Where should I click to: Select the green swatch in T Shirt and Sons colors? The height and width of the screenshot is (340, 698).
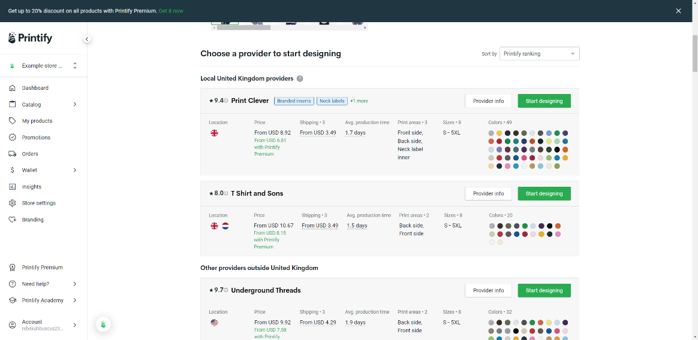click(x=525, y=226)
